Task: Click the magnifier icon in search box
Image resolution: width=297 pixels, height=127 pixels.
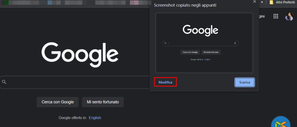Action: (x=4, y=82)
